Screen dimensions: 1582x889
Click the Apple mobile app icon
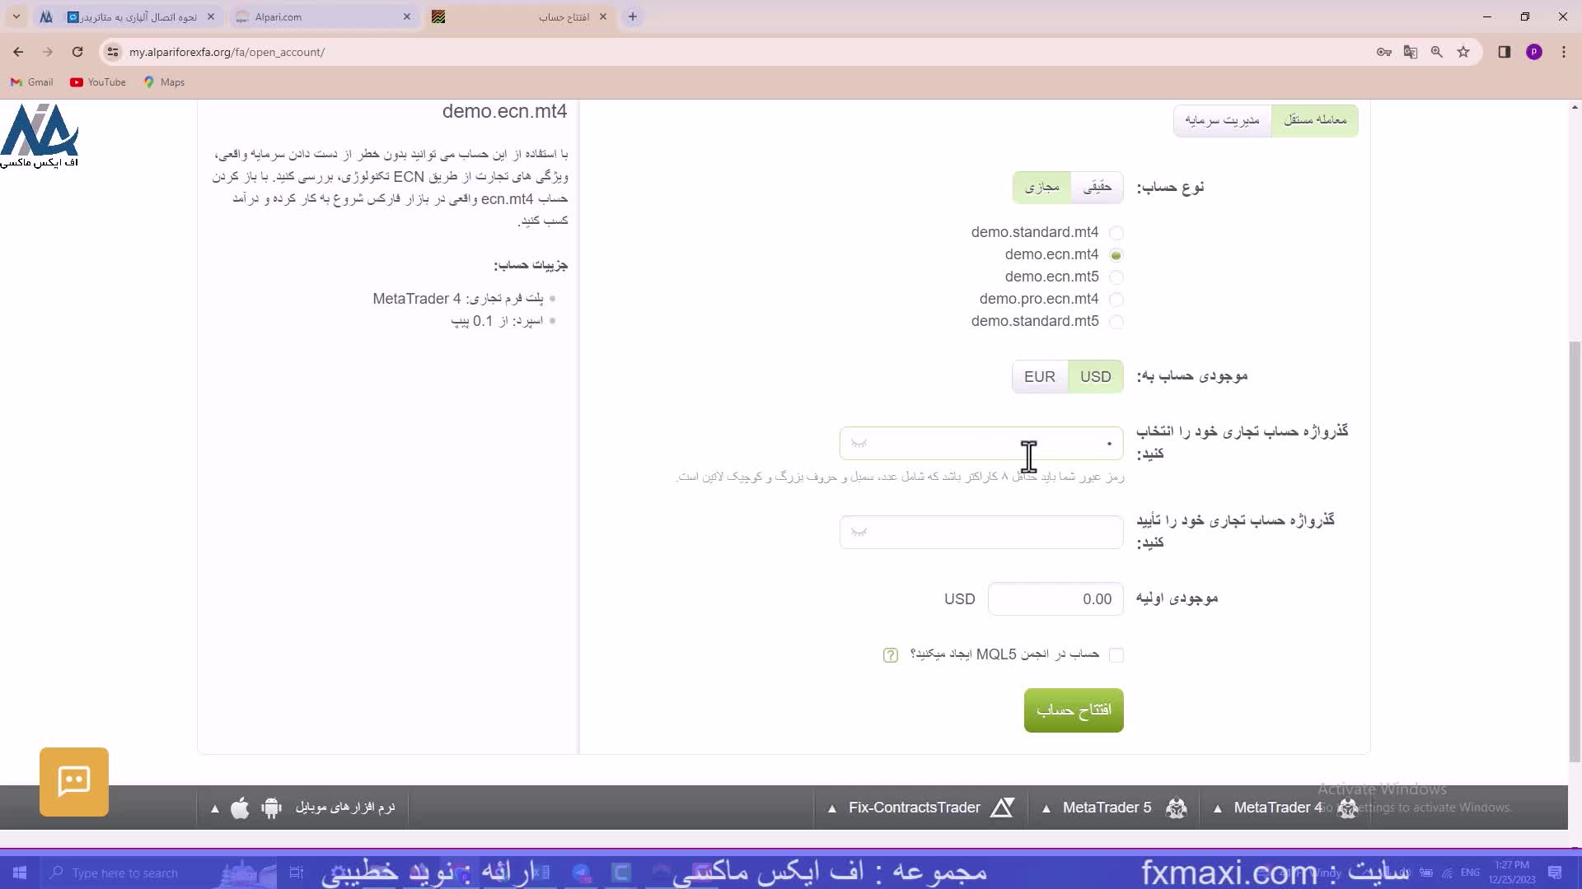240,808
